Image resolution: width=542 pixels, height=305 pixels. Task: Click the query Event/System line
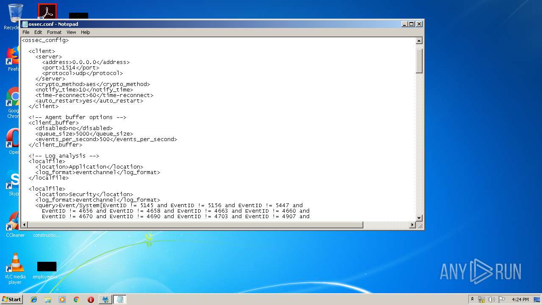coord(169,205)
